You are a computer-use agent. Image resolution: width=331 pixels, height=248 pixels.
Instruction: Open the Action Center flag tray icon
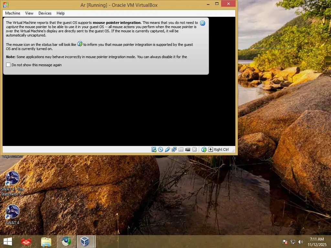tap(285, 242)
